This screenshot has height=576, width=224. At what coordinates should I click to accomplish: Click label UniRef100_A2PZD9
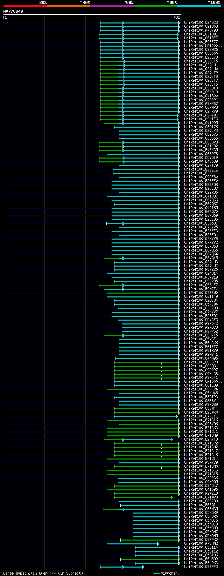[x=201, y=308]
